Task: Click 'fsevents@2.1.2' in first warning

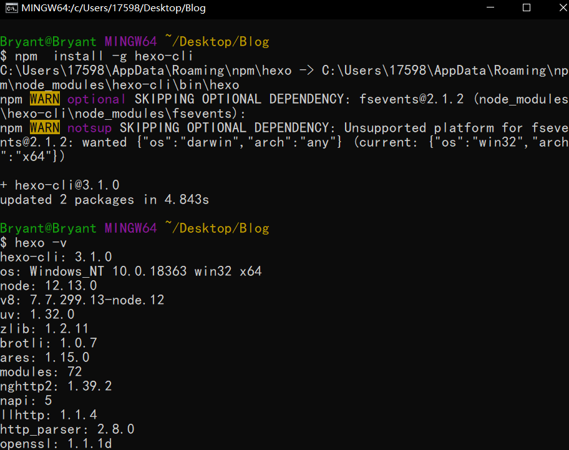Action: coord(412,99)
